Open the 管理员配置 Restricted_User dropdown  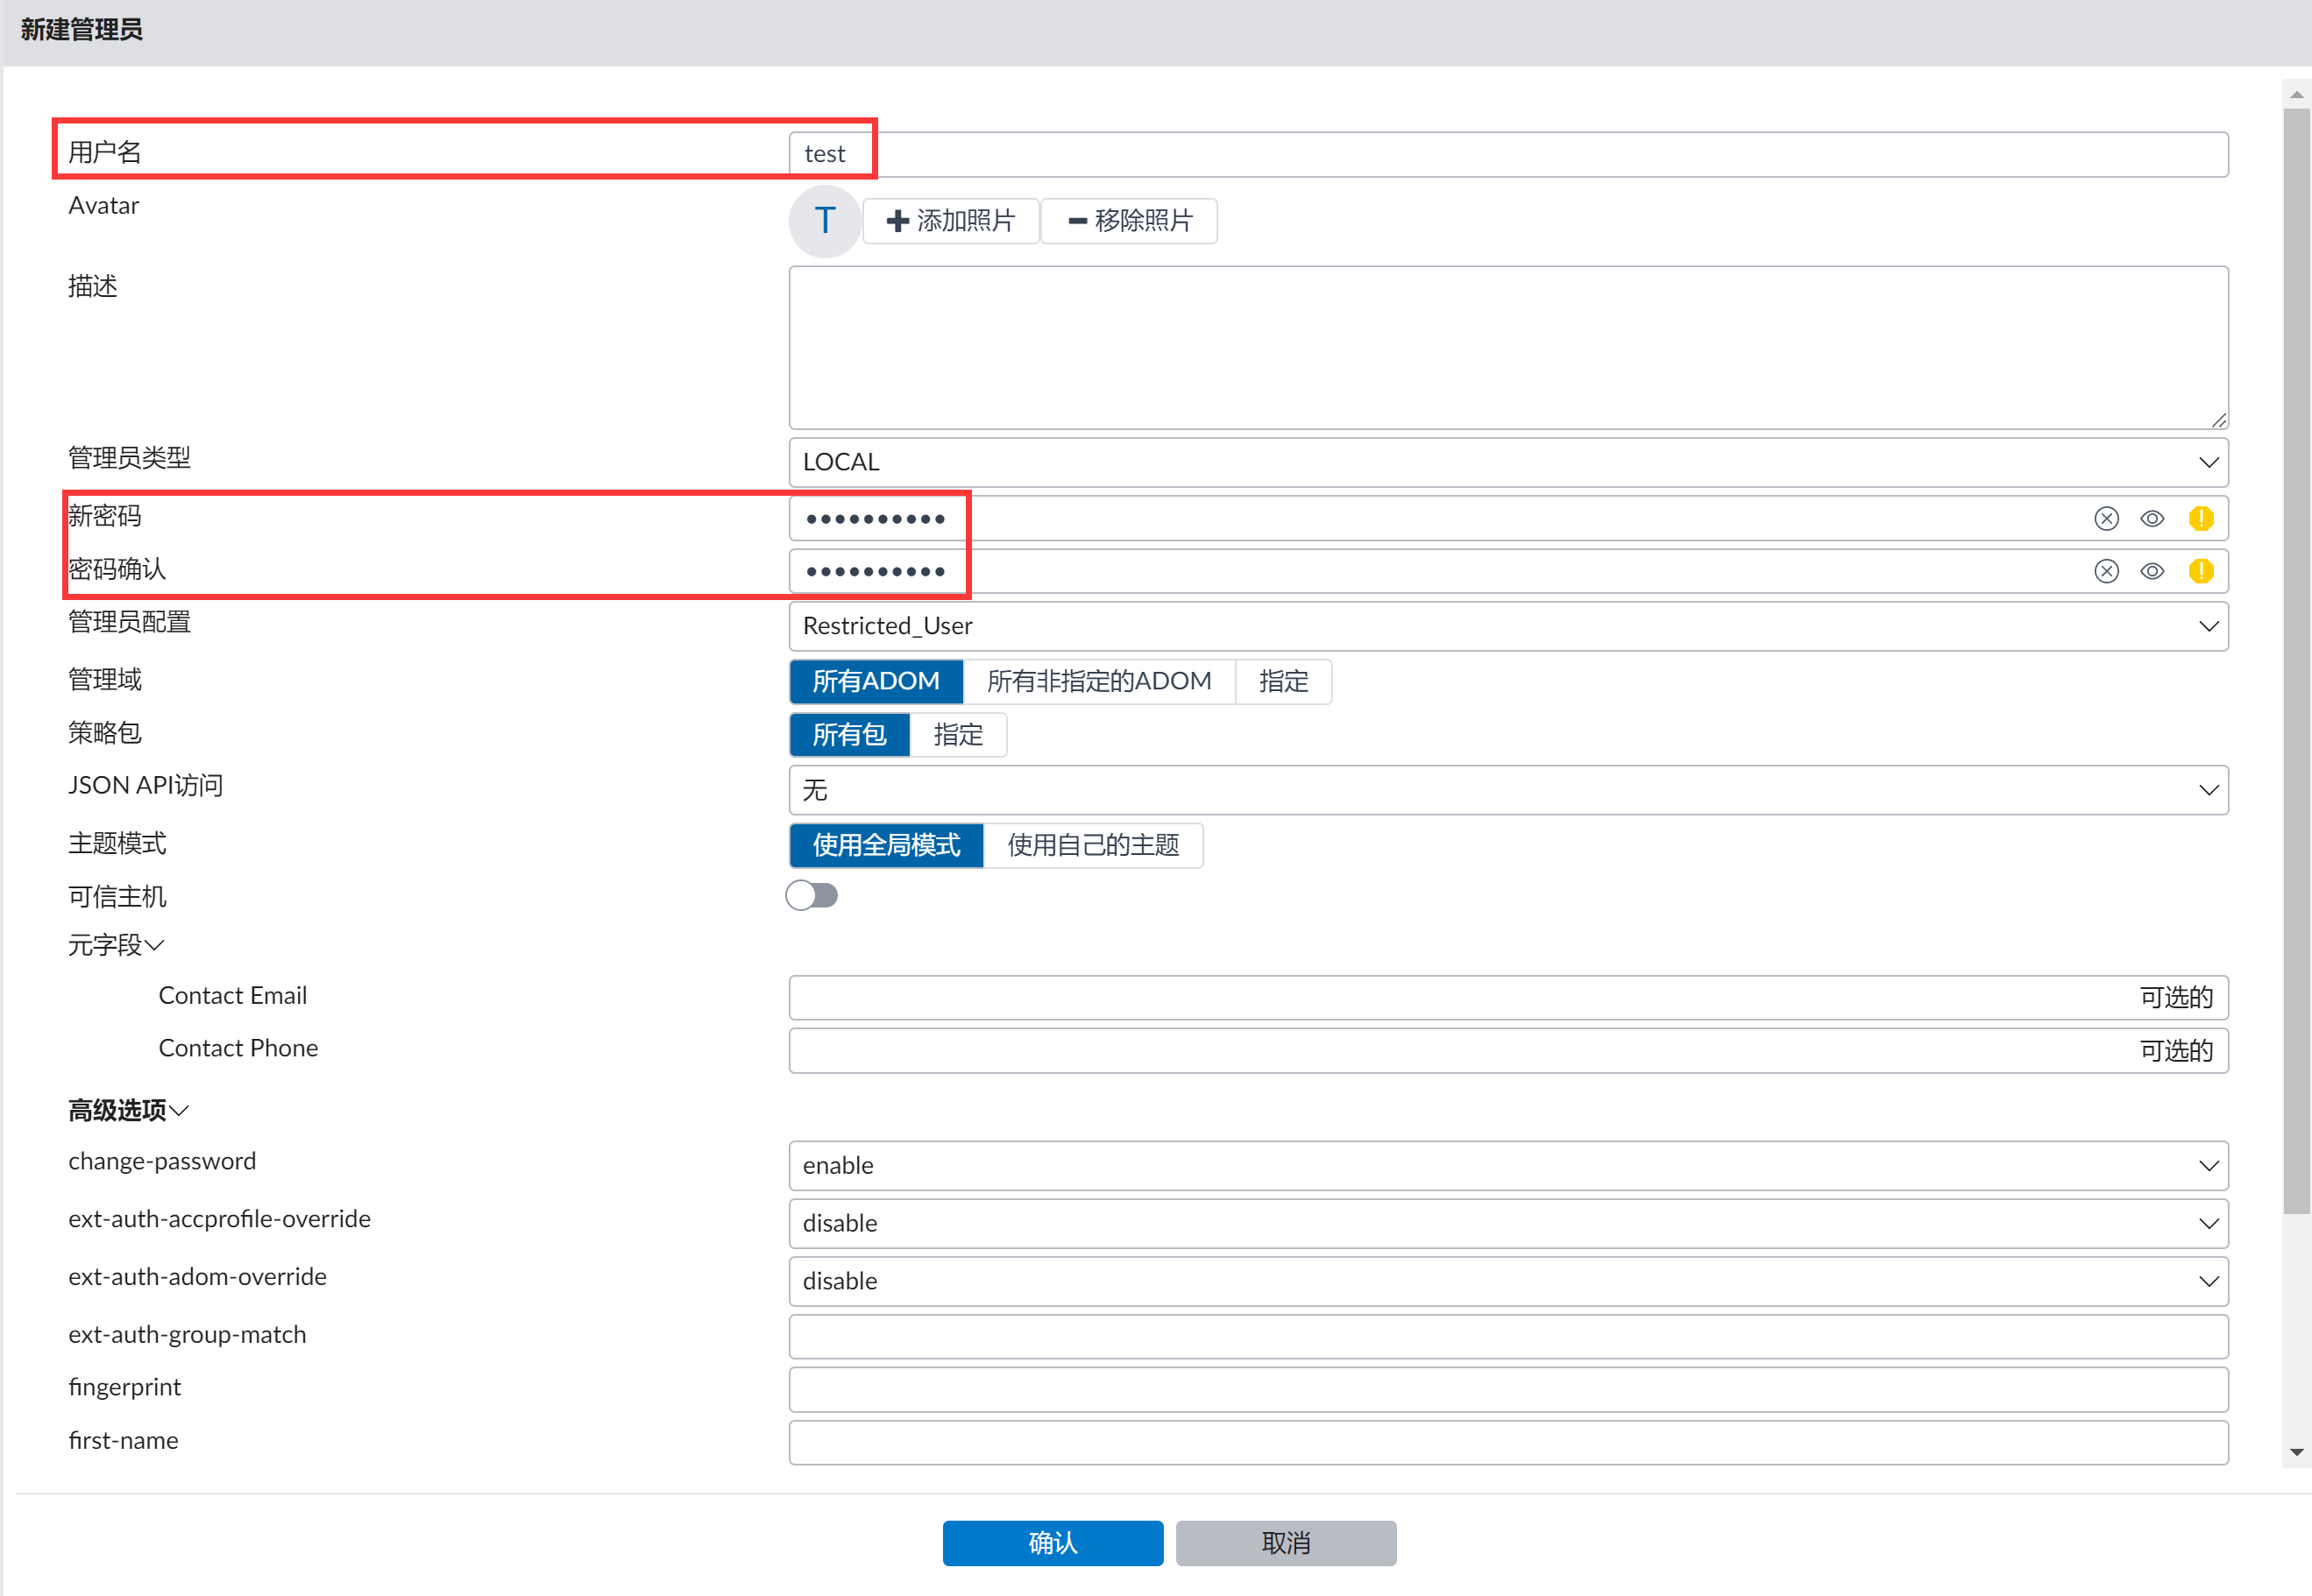click(1507, 626)
